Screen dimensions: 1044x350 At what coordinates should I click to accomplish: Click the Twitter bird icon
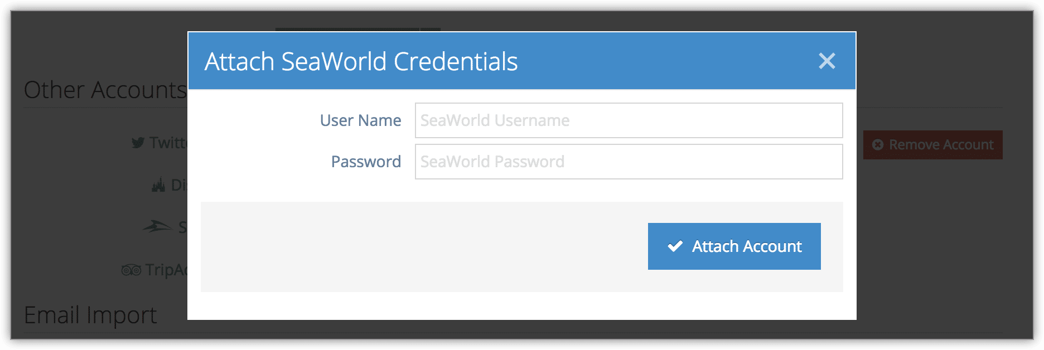138,143
